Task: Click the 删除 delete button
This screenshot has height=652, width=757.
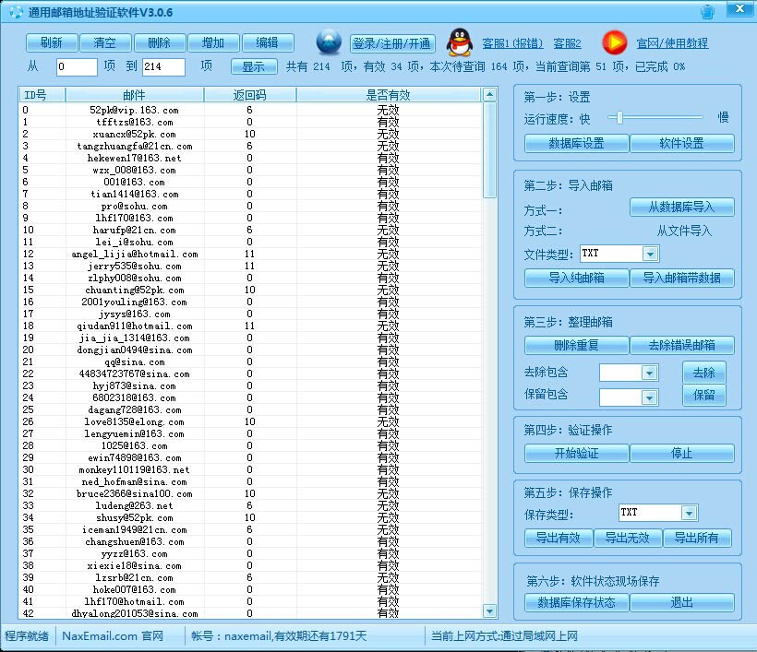Action: click(160, 43)
